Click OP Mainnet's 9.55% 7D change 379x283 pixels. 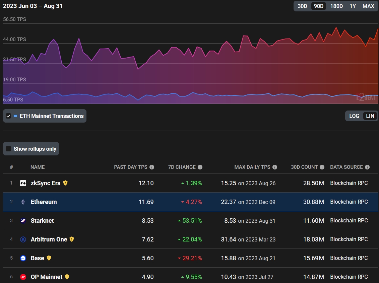coord(191,277)
